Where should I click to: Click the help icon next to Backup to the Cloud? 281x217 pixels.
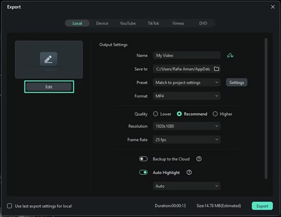(199, 159)
